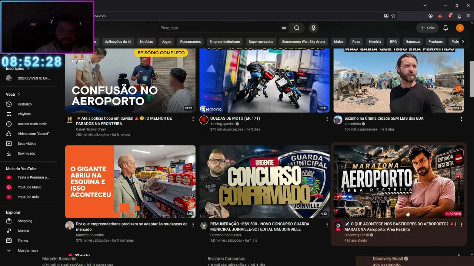Viewport: 474px width, 266px height.
Task: Start voice search with the microphone
Action: click(313, 28)
